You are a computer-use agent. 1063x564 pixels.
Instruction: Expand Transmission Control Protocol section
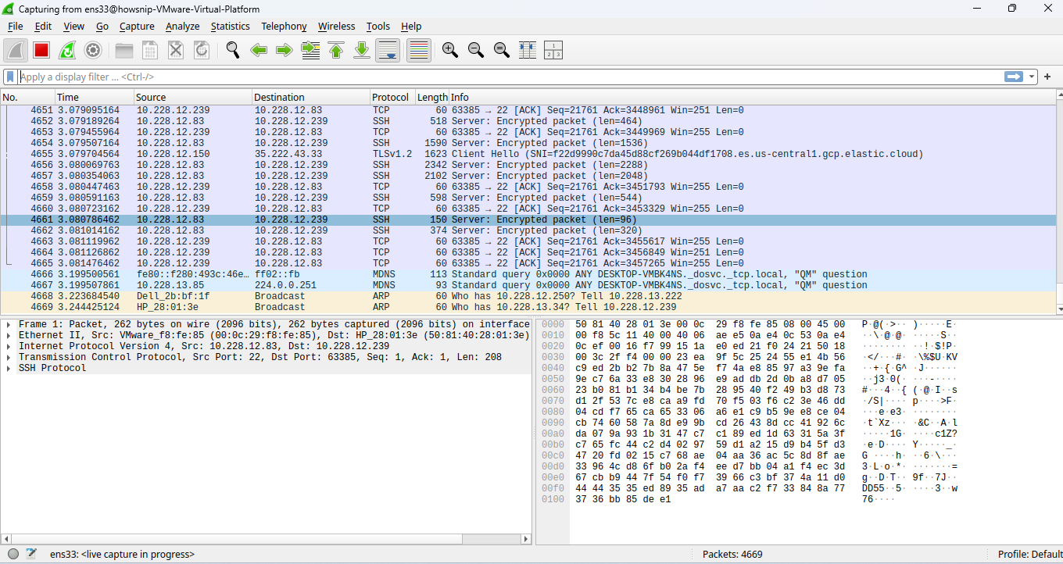[x=8, y=357]
